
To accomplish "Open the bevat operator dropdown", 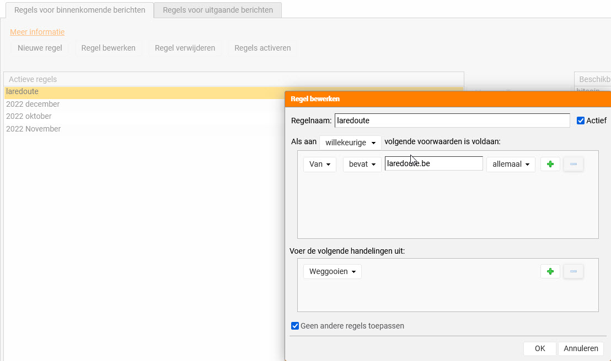I will click(x=362, y=164).
